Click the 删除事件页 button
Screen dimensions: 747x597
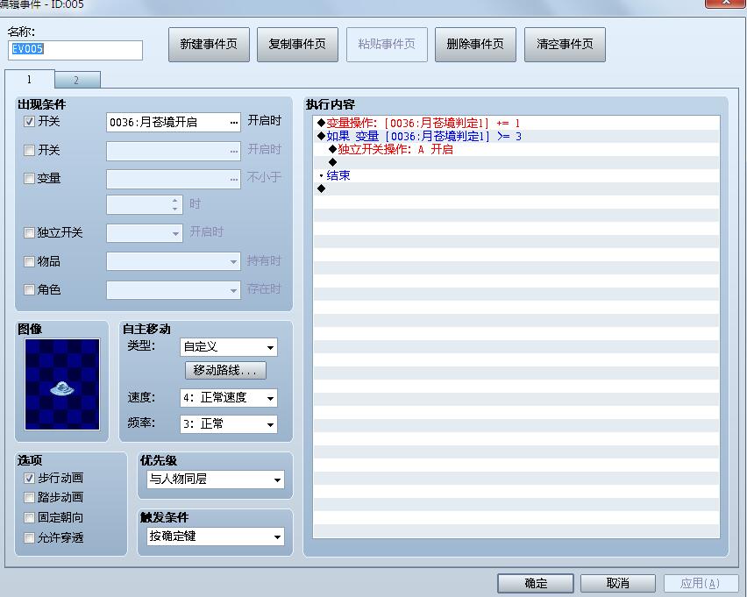point(475,45)
